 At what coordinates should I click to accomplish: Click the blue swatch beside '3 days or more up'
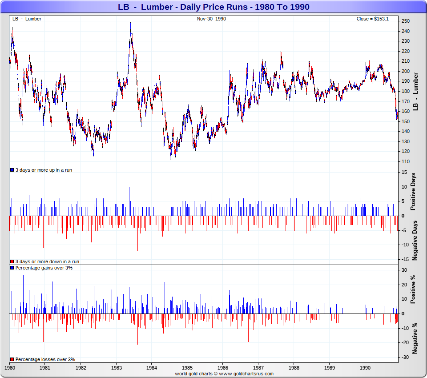tap(12, 170)
